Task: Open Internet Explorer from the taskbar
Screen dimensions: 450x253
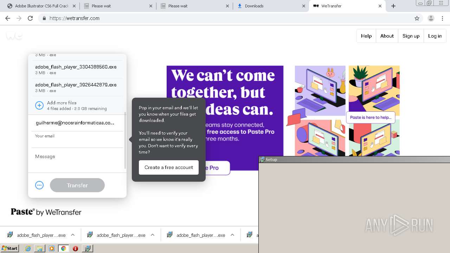Action: pyautogui.click(x=28, y=248)
